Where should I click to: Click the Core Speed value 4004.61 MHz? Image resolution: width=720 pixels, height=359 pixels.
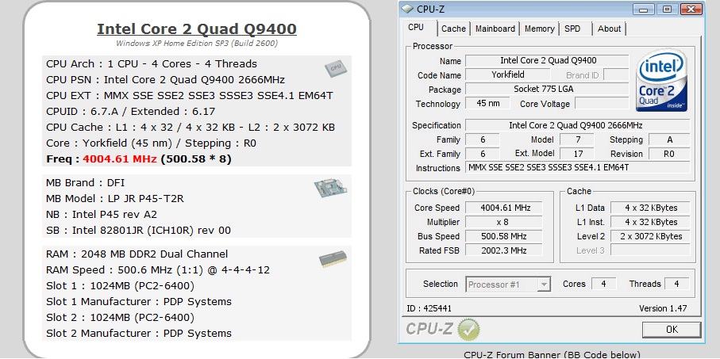[x=504, y=208]
